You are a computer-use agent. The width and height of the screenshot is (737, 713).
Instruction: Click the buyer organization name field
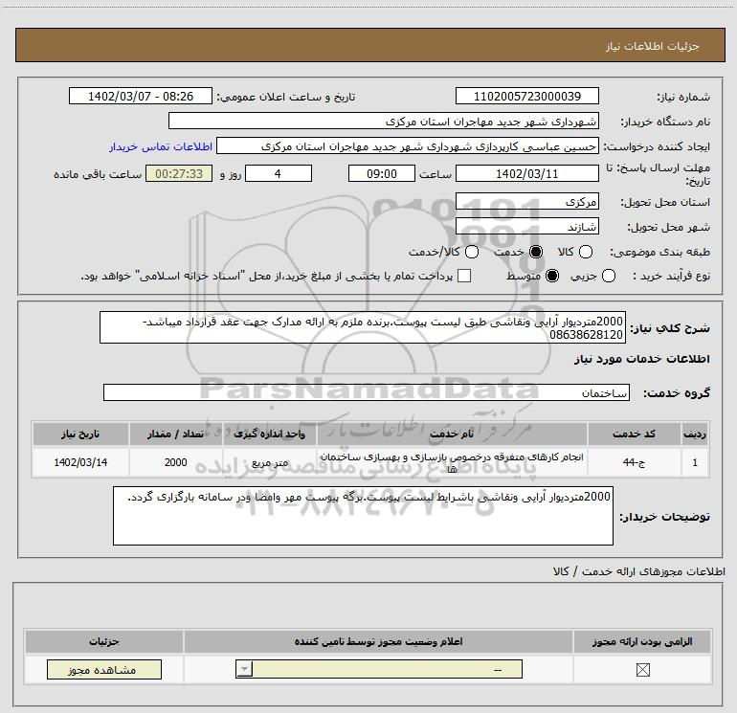384,121
